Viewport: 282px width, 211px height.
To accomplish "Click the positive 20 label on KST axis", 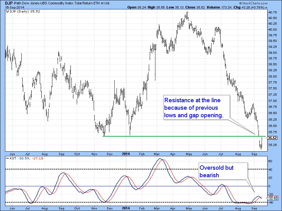I will 270,178.
